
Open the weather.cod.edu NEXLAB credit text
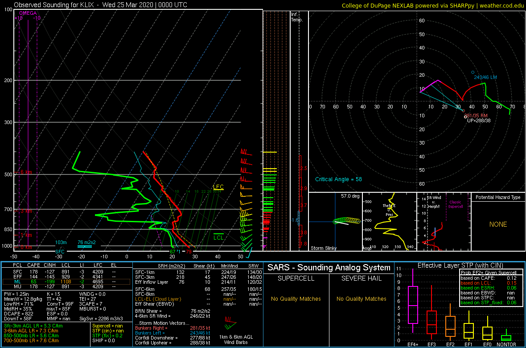point(432,5)
